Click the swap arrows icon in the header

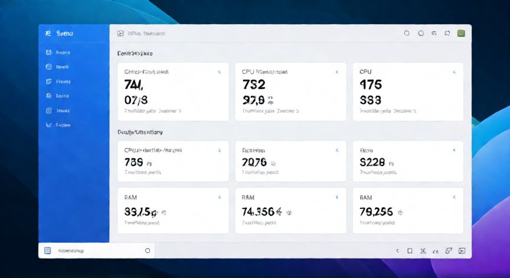[x=434, y=33]
